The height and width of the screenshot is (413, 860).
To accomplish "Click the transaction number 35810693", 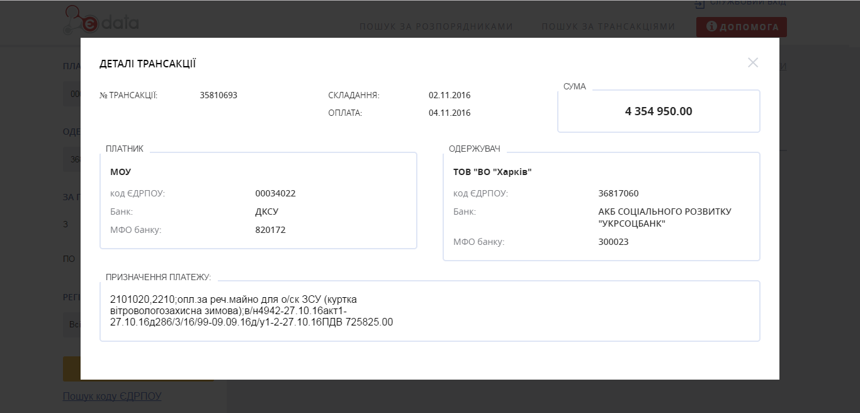I will click(218, 96).
